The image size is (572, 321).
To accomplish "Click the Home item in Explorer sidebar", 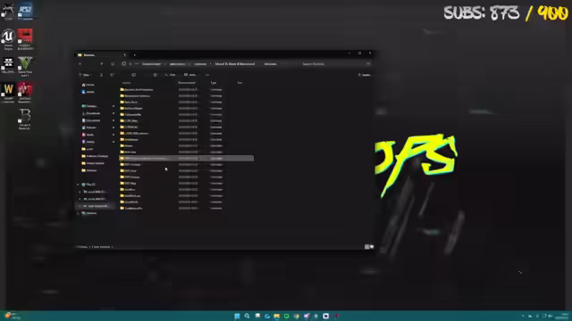I will 88,85.
